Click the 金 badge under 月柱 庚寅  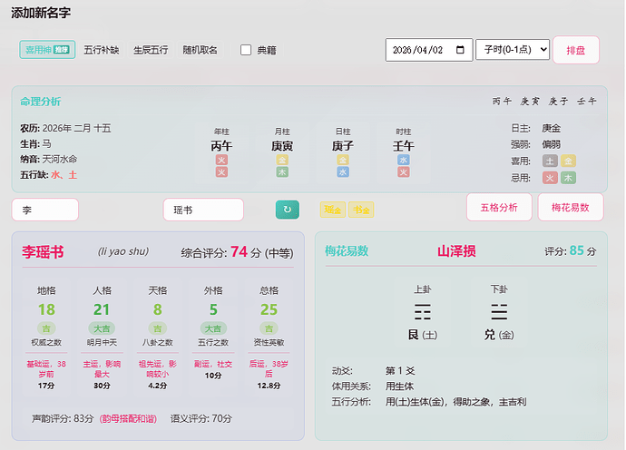[282, 160]
